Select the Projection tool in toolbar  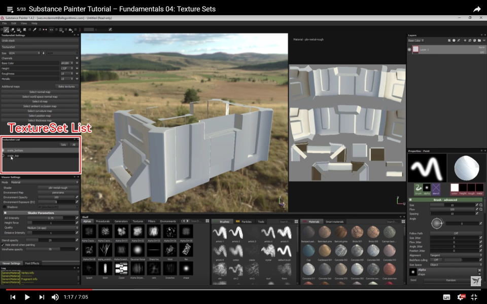(19, 29)
